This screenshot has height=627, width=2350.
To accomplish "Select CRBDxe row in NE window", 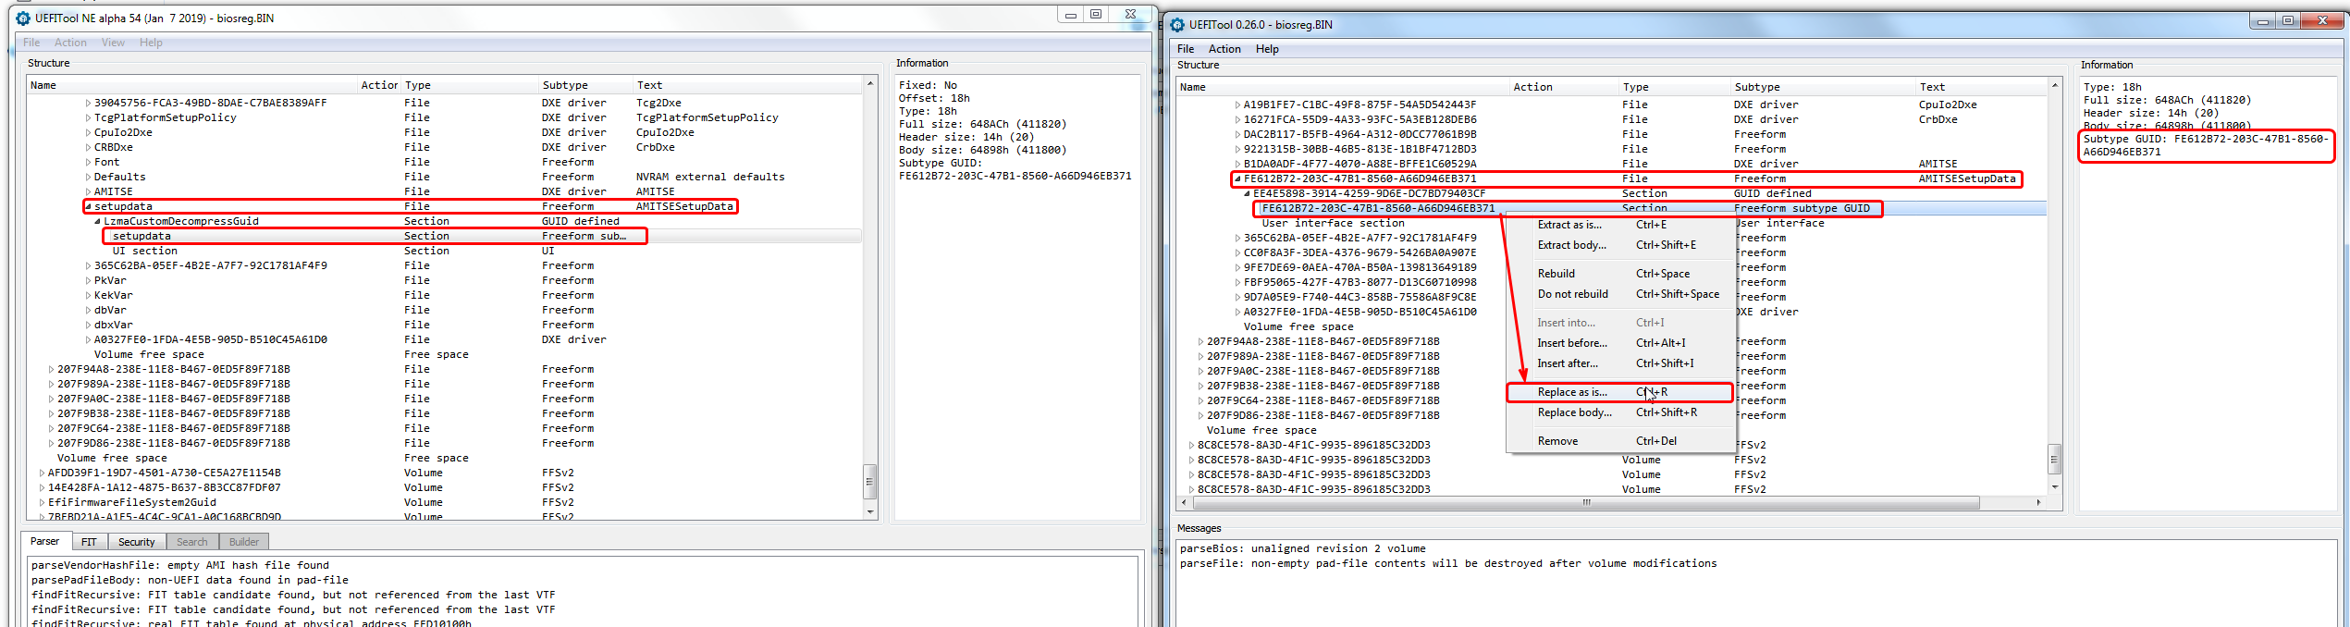I will pyautogui.click(x=444, y=148).
